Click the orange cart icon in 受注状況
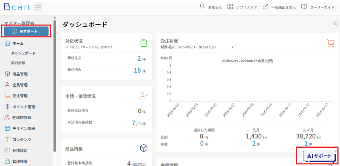Screen dimensions: 340x166 point(330,43)
